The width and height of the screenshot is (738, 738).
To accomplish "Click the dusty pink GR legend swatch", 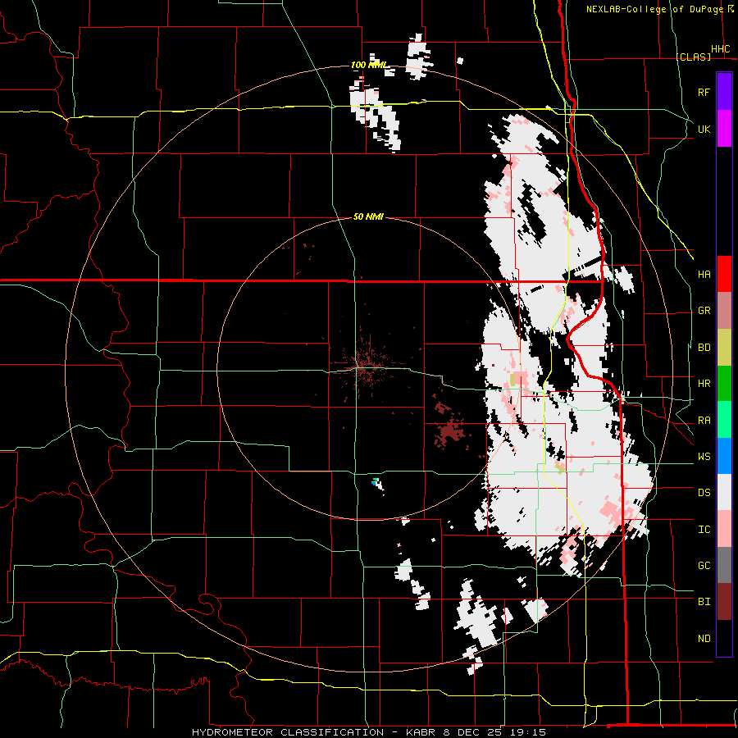I will pyautogui.click(x=724, y=311).
